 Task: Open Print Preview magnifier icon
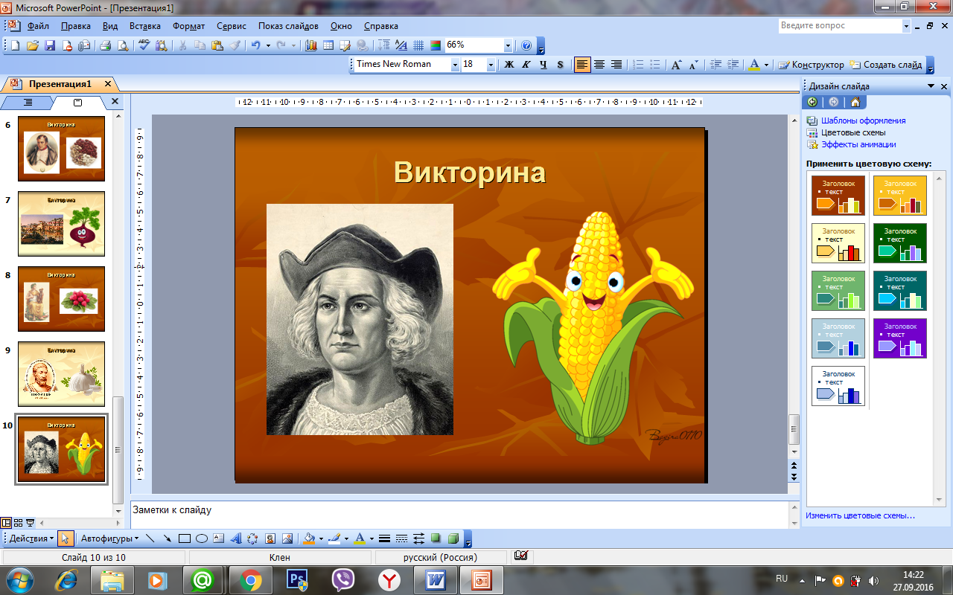(x=122, y=45)
